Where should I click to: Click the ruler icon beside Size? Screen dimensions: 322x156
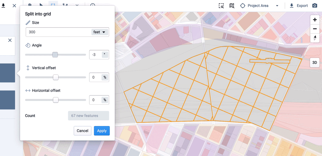28,23
